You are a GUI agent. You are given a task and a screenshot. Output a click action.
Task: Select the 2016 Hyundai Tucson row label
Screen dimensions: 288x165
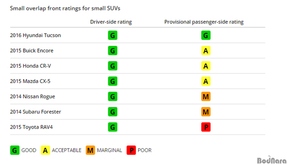[x=35, y=35]
